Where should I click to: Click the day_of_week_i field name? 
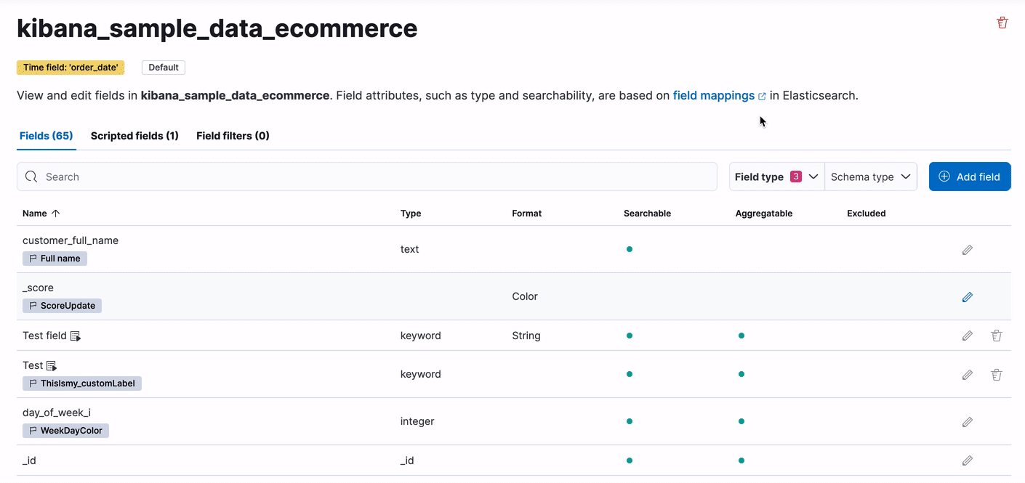pyautogui.click(x=57, y=413)
